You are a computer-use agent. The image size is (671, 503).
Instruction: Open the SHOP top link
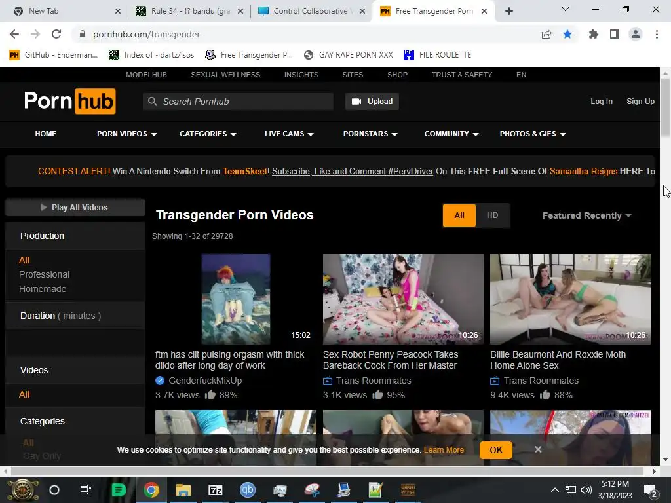tap(397, 75)
